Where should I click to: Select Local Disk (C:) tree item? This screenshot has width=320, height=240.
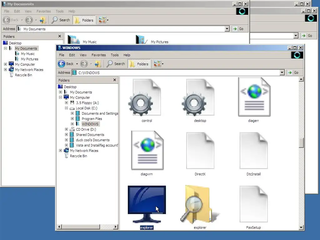coord(87,108)
